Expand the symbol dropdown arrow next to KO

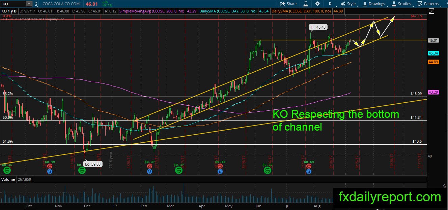(x=29, y=4)
